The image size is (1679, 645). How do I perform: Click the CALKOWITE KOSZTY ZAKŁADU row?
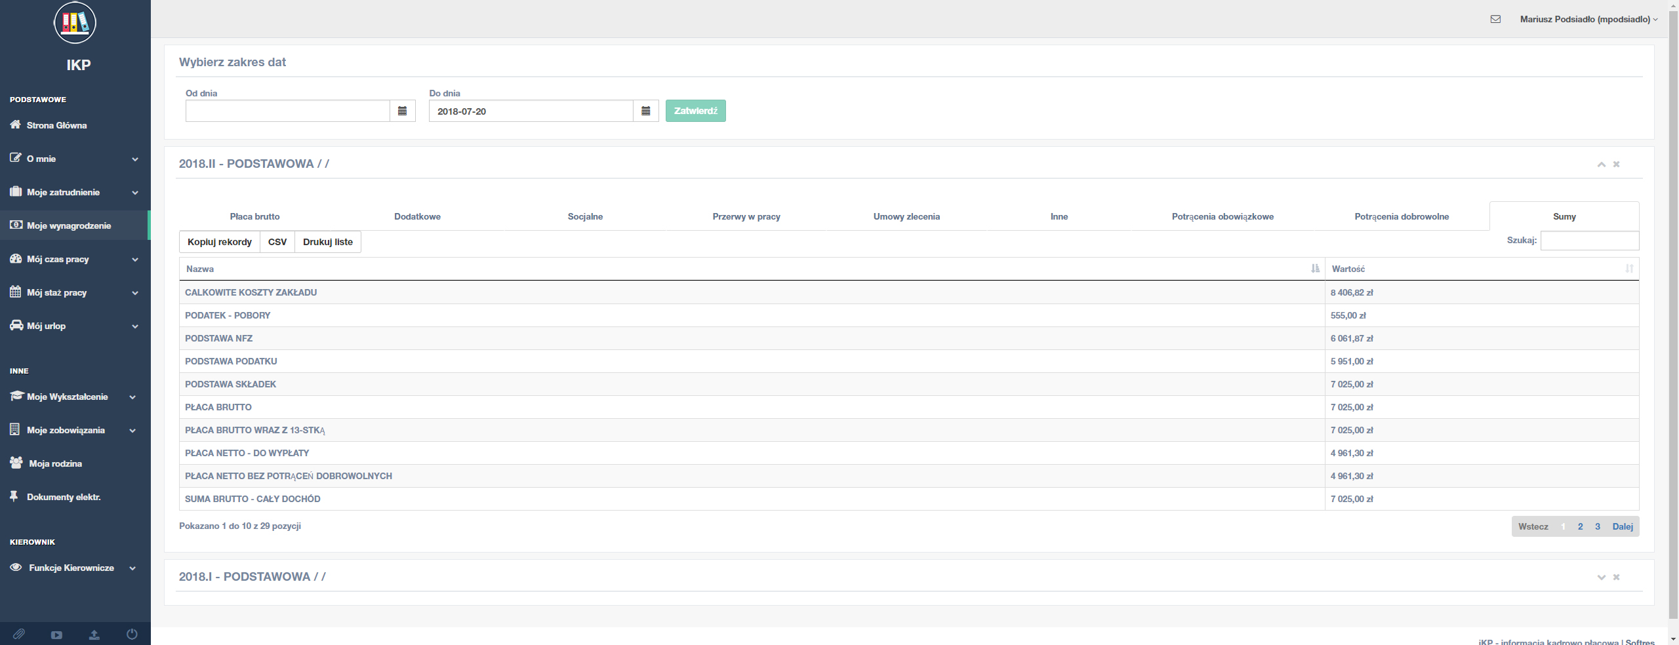[909, 292]
